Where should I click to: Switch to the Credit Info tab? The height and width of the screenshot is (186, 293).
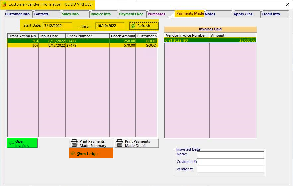coord(271,14)
